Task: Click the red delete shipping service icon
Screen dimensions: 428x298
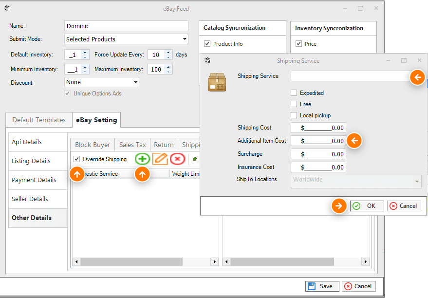Action: coord(177,159)
